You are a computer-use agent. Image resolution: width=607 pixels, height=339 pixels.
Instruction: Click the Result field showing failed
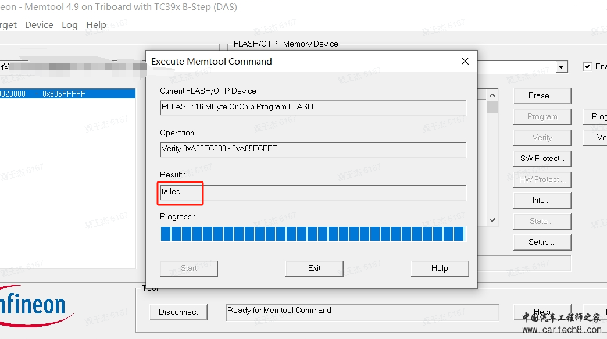(x=313, y=192)
